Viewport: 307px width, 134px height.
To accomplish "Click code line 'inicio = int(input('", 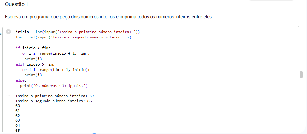I will (x=78, y=32).
